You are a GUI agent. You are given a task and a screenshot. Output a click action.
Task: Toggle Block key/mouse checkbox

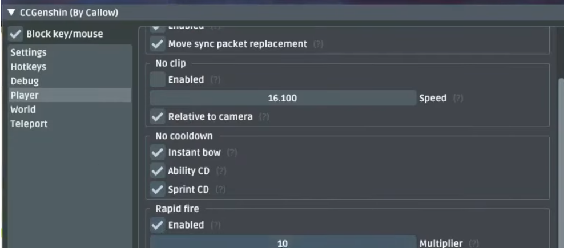point(15,34)
